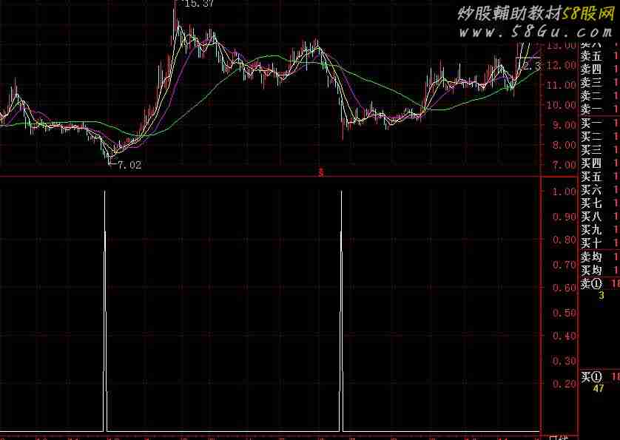Select the 卖五 row in order book
This screenshot has height=440, width=620.
(x=599, y=56)
